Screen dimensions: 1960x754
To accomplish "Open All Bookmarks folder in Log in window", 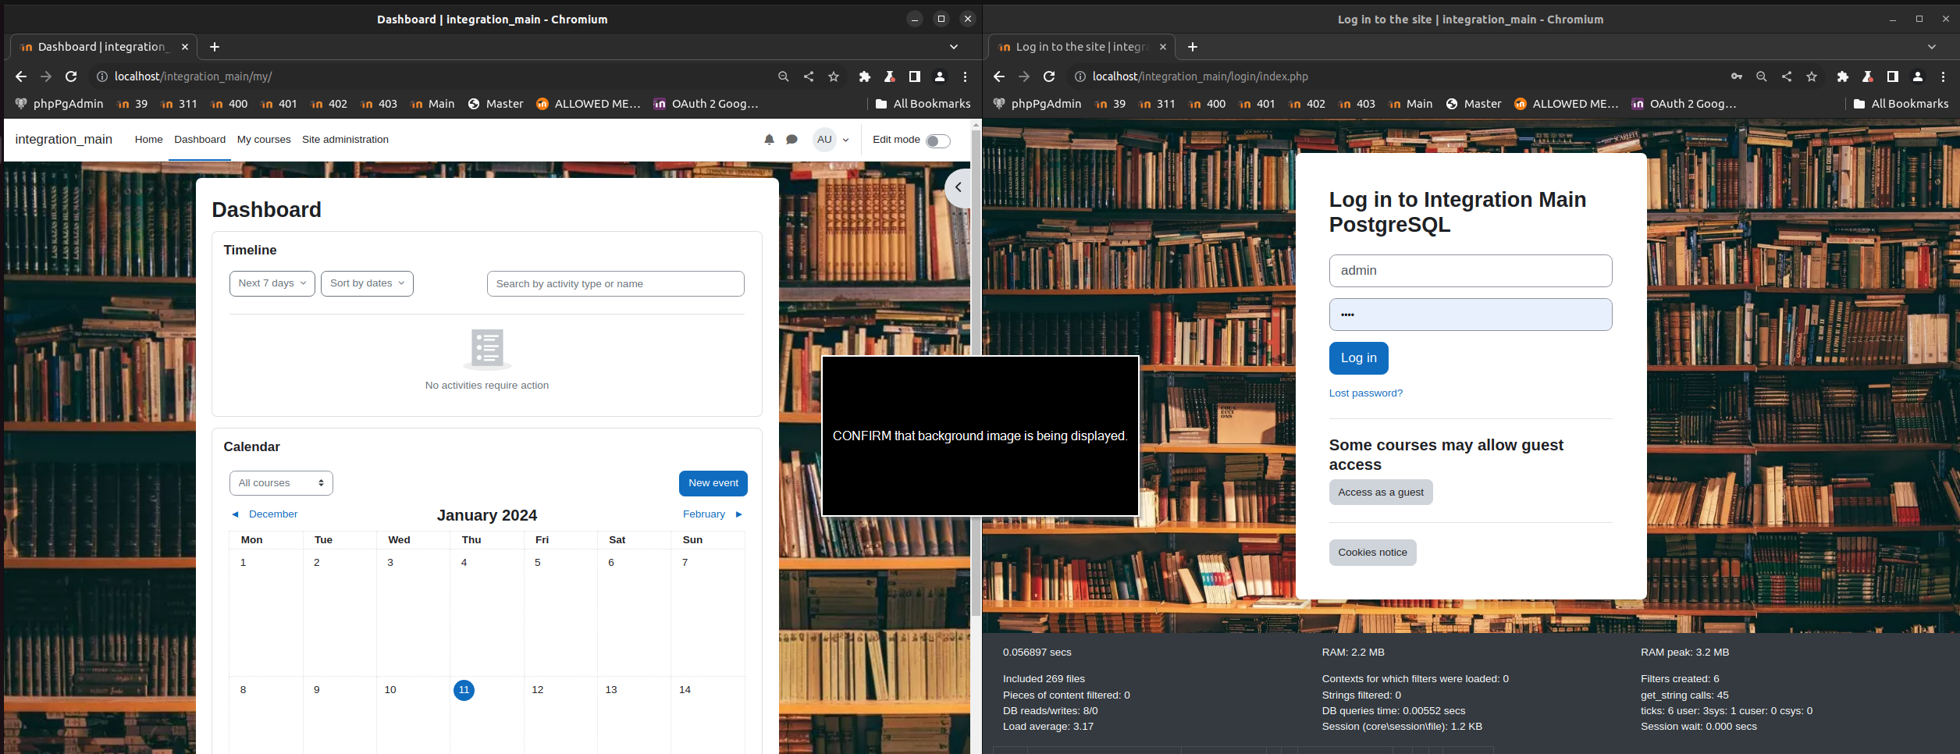I will point(1901,104).
